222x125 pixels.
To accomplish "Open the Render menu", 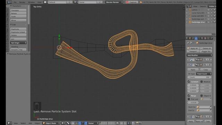I will tap(22, 2).
